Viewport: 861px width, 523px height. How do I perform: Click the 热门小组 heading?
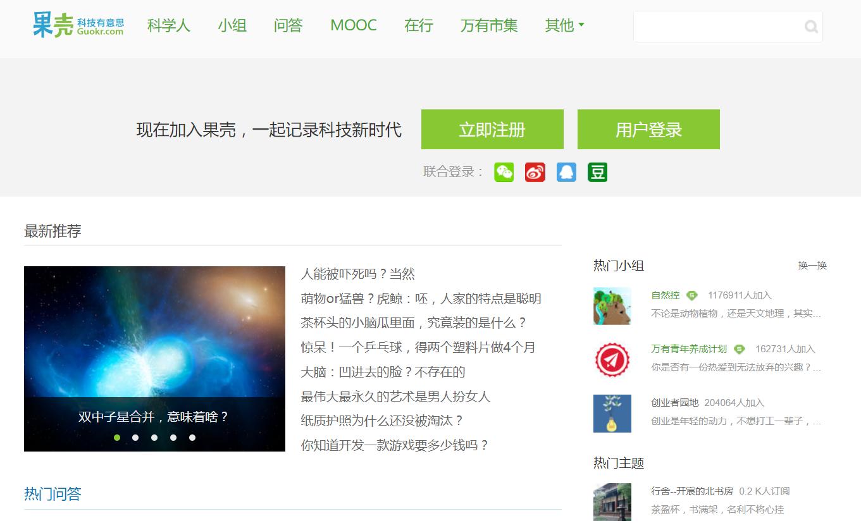pos(619,266)
